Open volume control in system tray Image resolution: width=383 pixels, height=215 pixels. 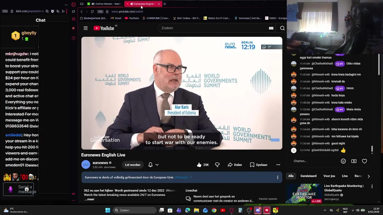click(358, 210)
